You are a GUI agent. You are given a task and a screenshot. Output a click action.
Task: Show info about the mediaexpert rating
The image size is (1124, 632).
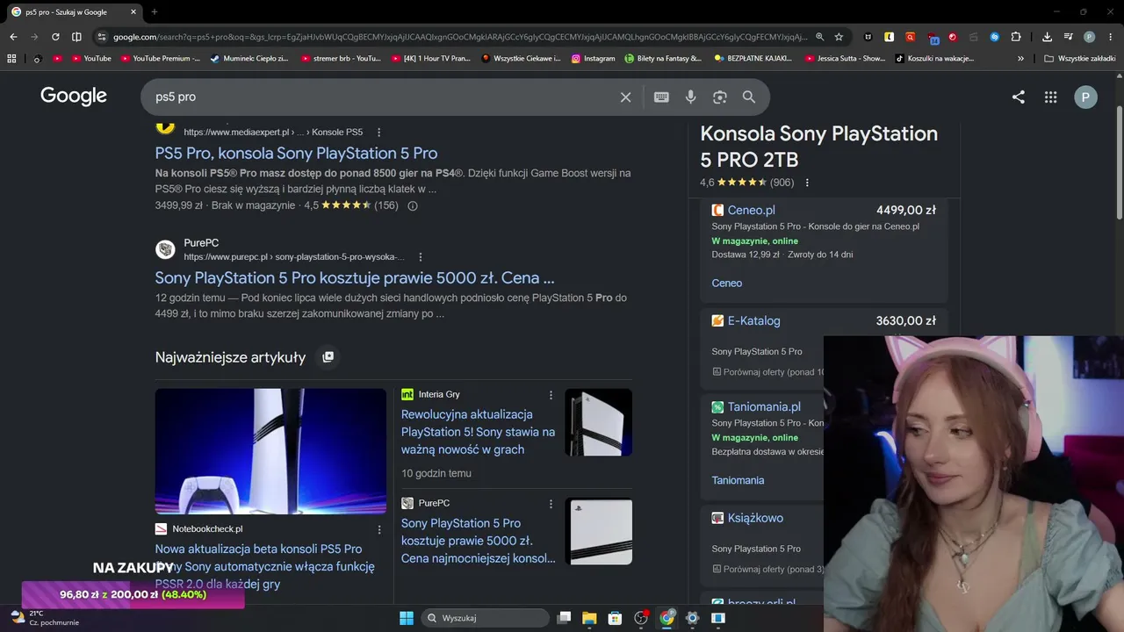(413, 206)
